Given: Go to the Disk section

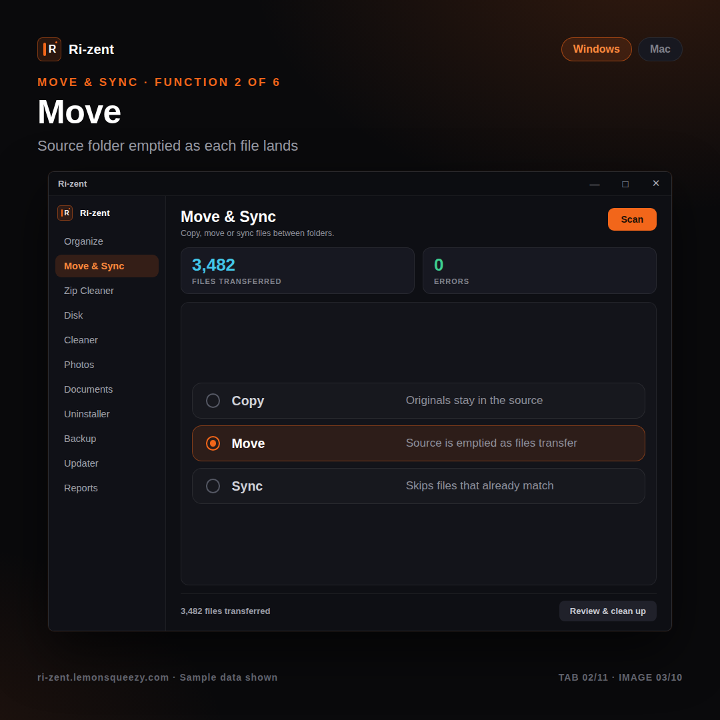Looking at the screenshot, I should [107, 315].
